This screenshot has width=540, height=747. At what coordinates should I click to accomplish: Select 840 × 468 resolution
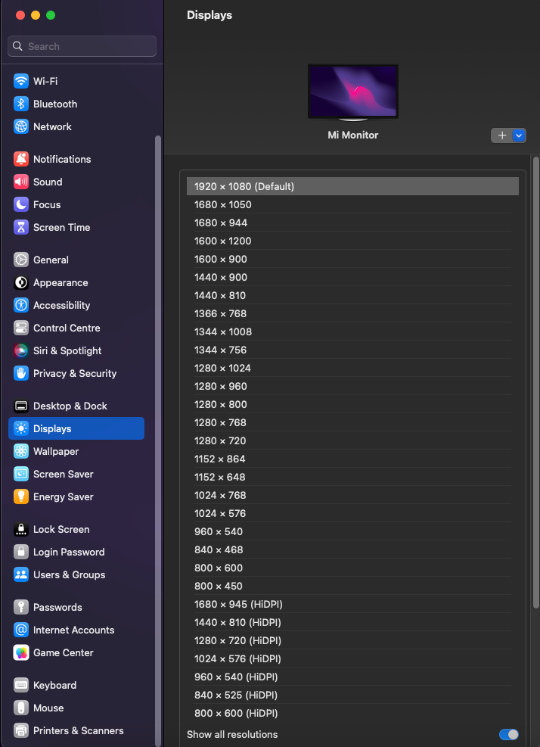(x=352, y=549)
